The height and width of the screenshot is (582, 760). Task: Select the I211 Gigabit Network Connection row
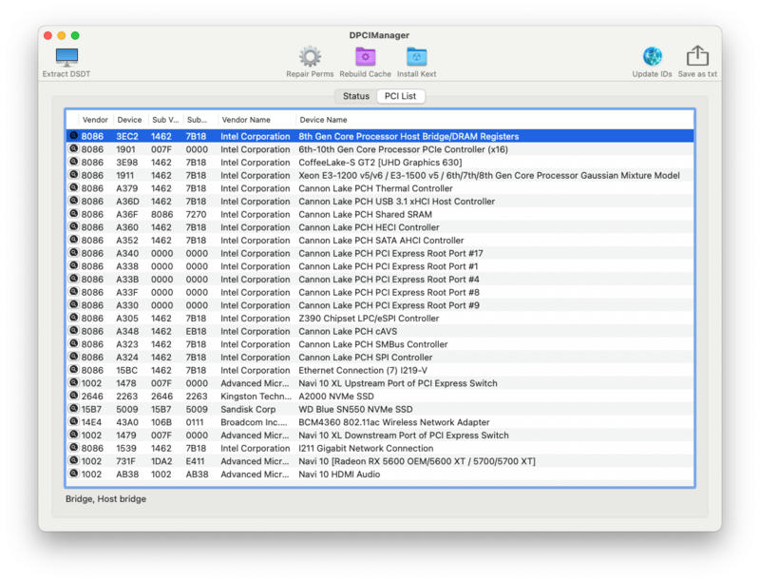pos(380,448)
